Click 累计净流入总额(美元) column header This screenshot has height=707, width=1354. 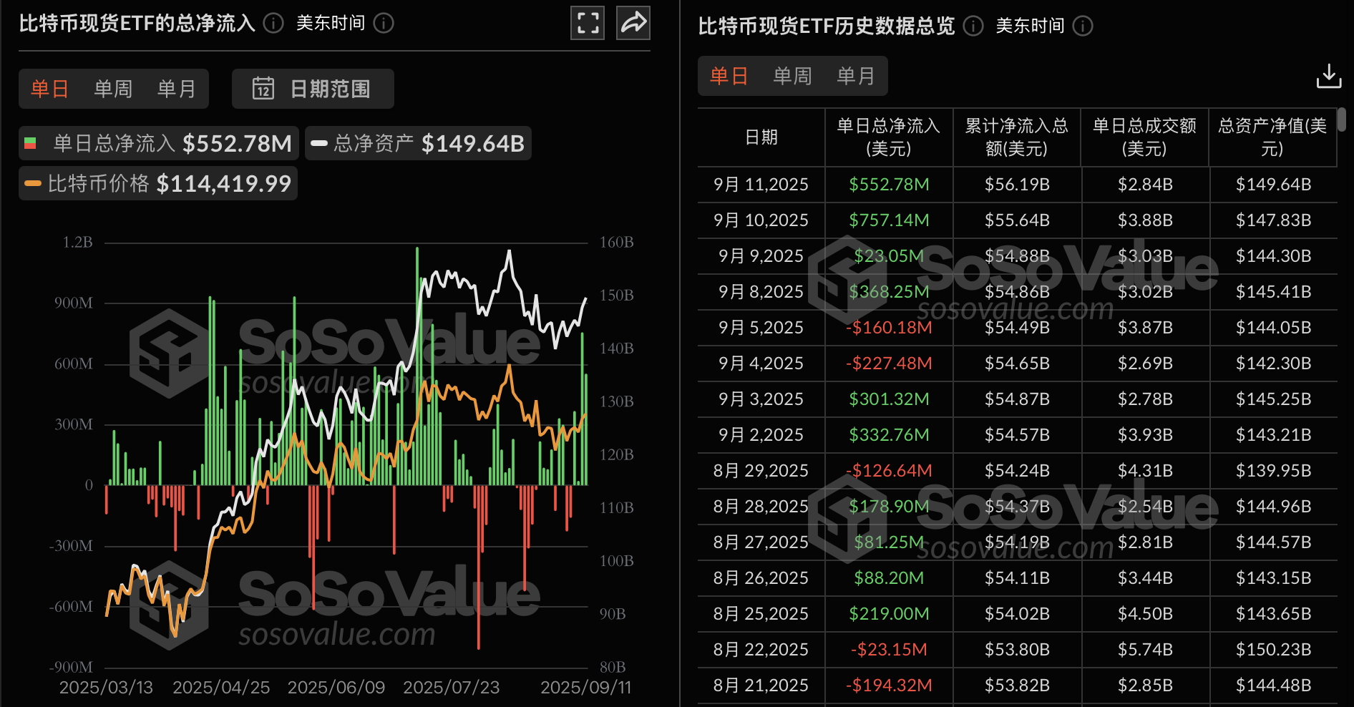coord(1017,137)
